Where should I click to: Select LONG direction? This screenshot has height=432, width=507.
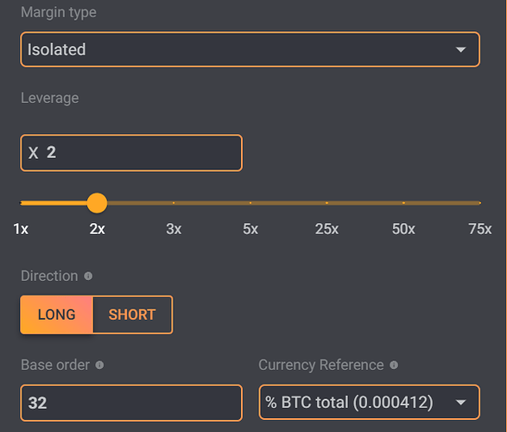(x=57, y=314)
